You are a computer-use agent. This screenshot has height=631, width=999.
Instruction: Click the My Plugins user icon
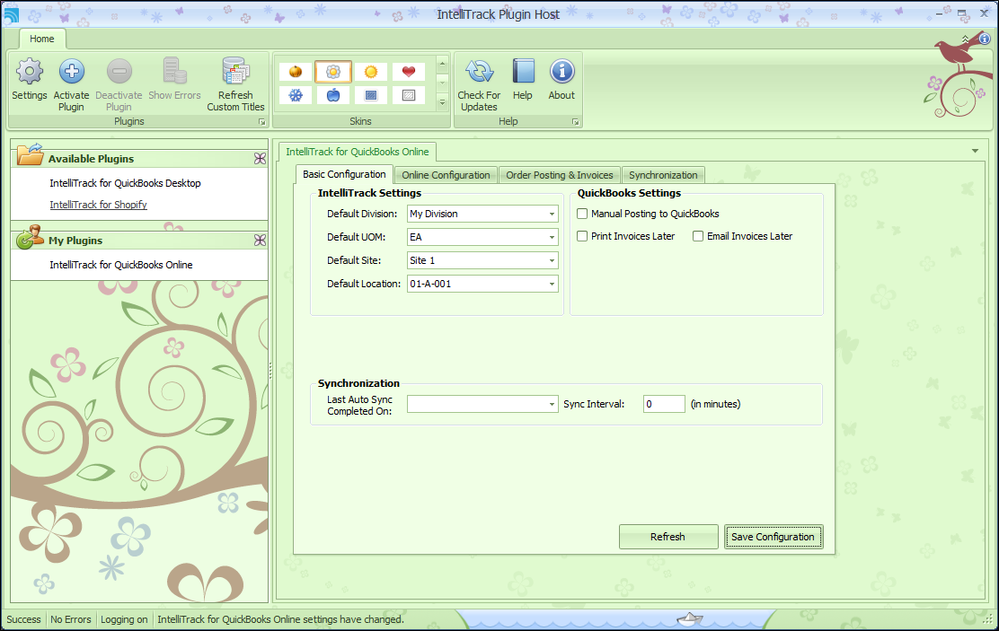click(30, 237)
